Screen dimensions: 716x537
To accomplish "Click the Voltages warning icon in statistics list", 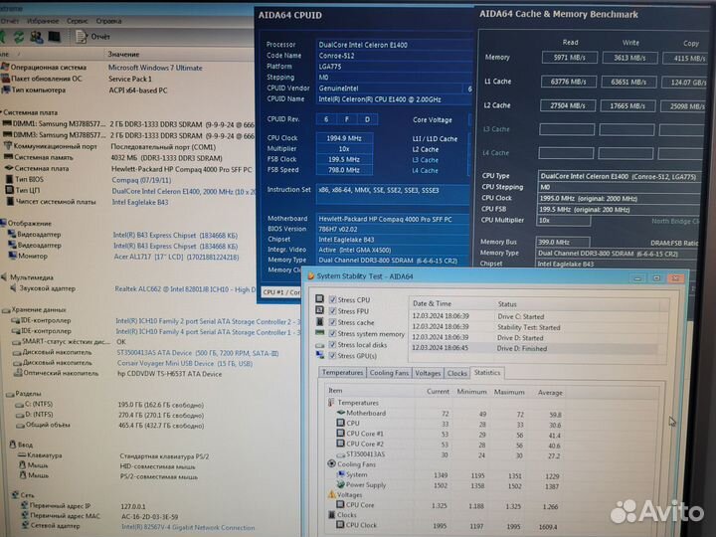I will point(331,494).
